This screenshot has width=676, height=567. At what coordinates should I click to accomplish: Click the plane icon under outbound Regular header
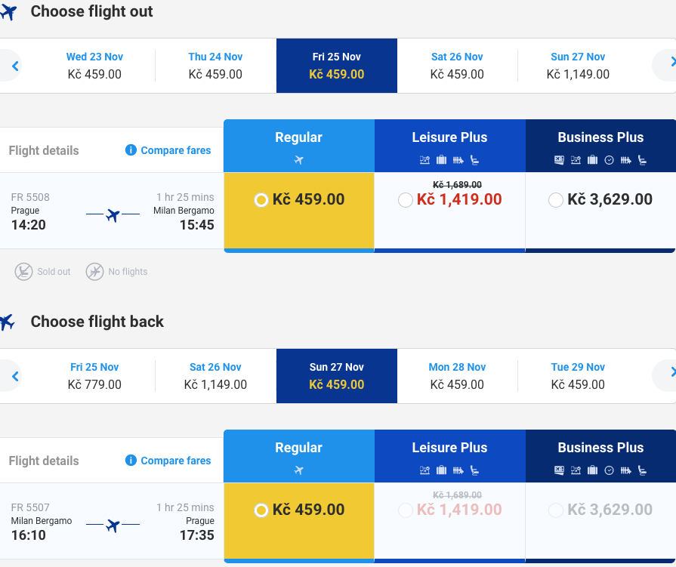click(x=299, y=160)
